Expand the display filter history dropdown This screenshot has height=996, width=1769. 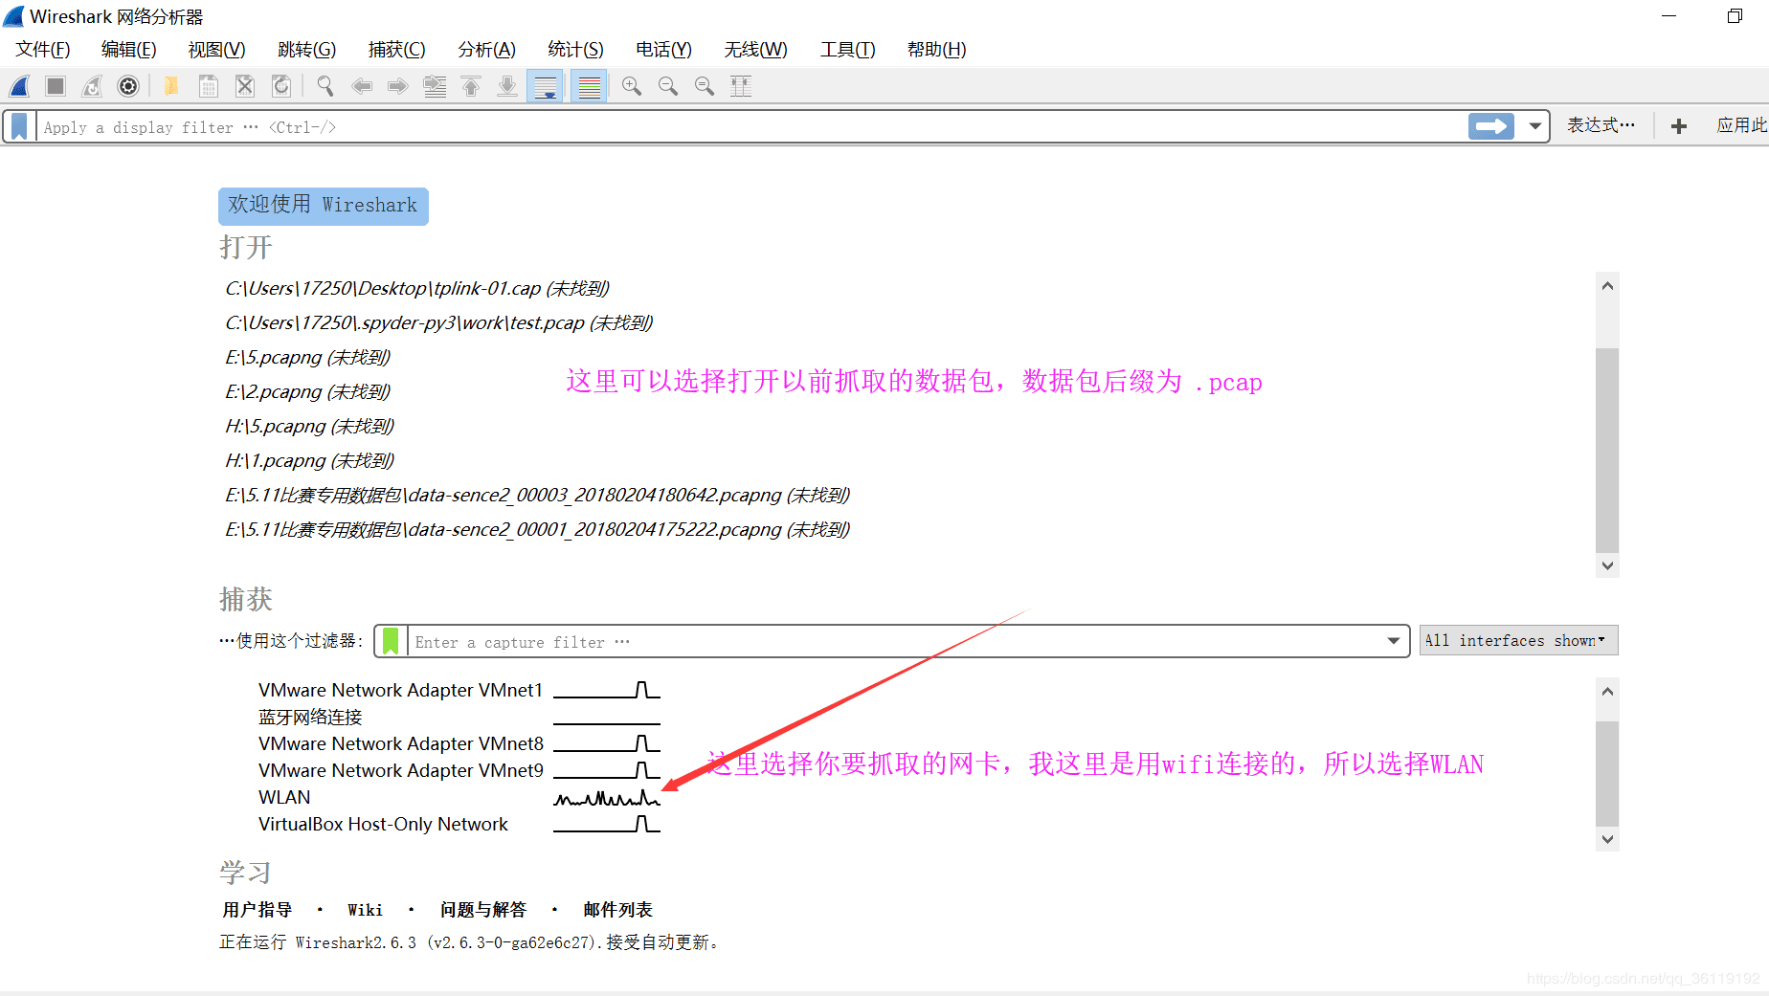click(1534, 126)
